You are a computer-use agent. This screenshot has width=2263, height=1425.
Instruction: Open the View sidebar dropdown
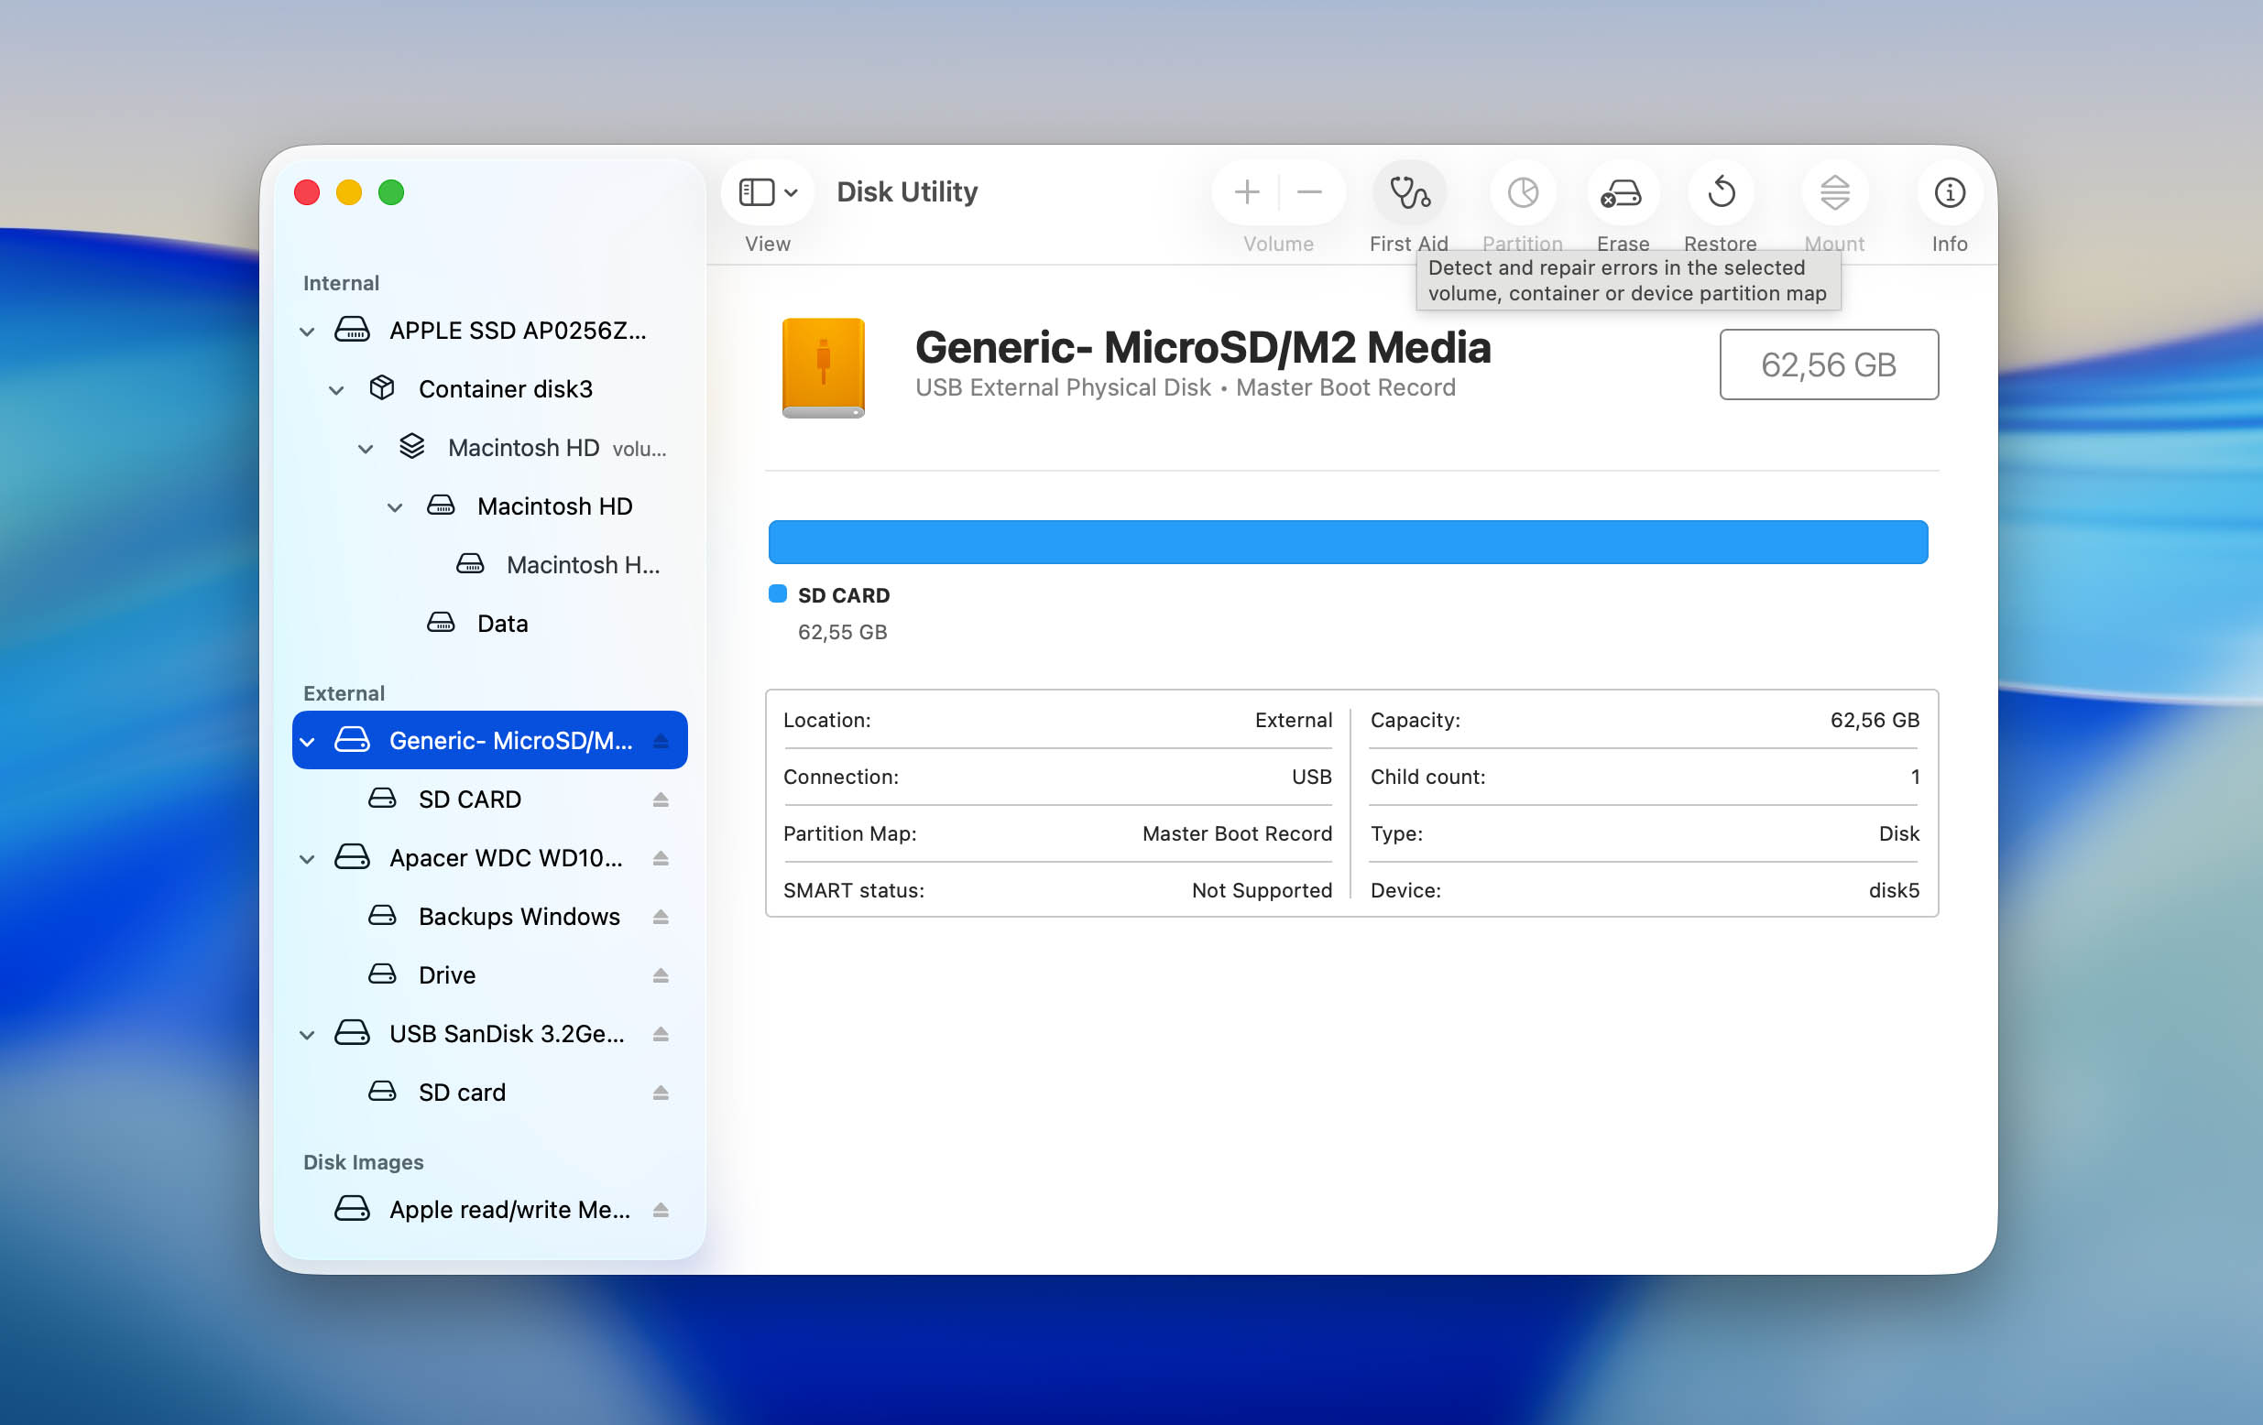767,192
